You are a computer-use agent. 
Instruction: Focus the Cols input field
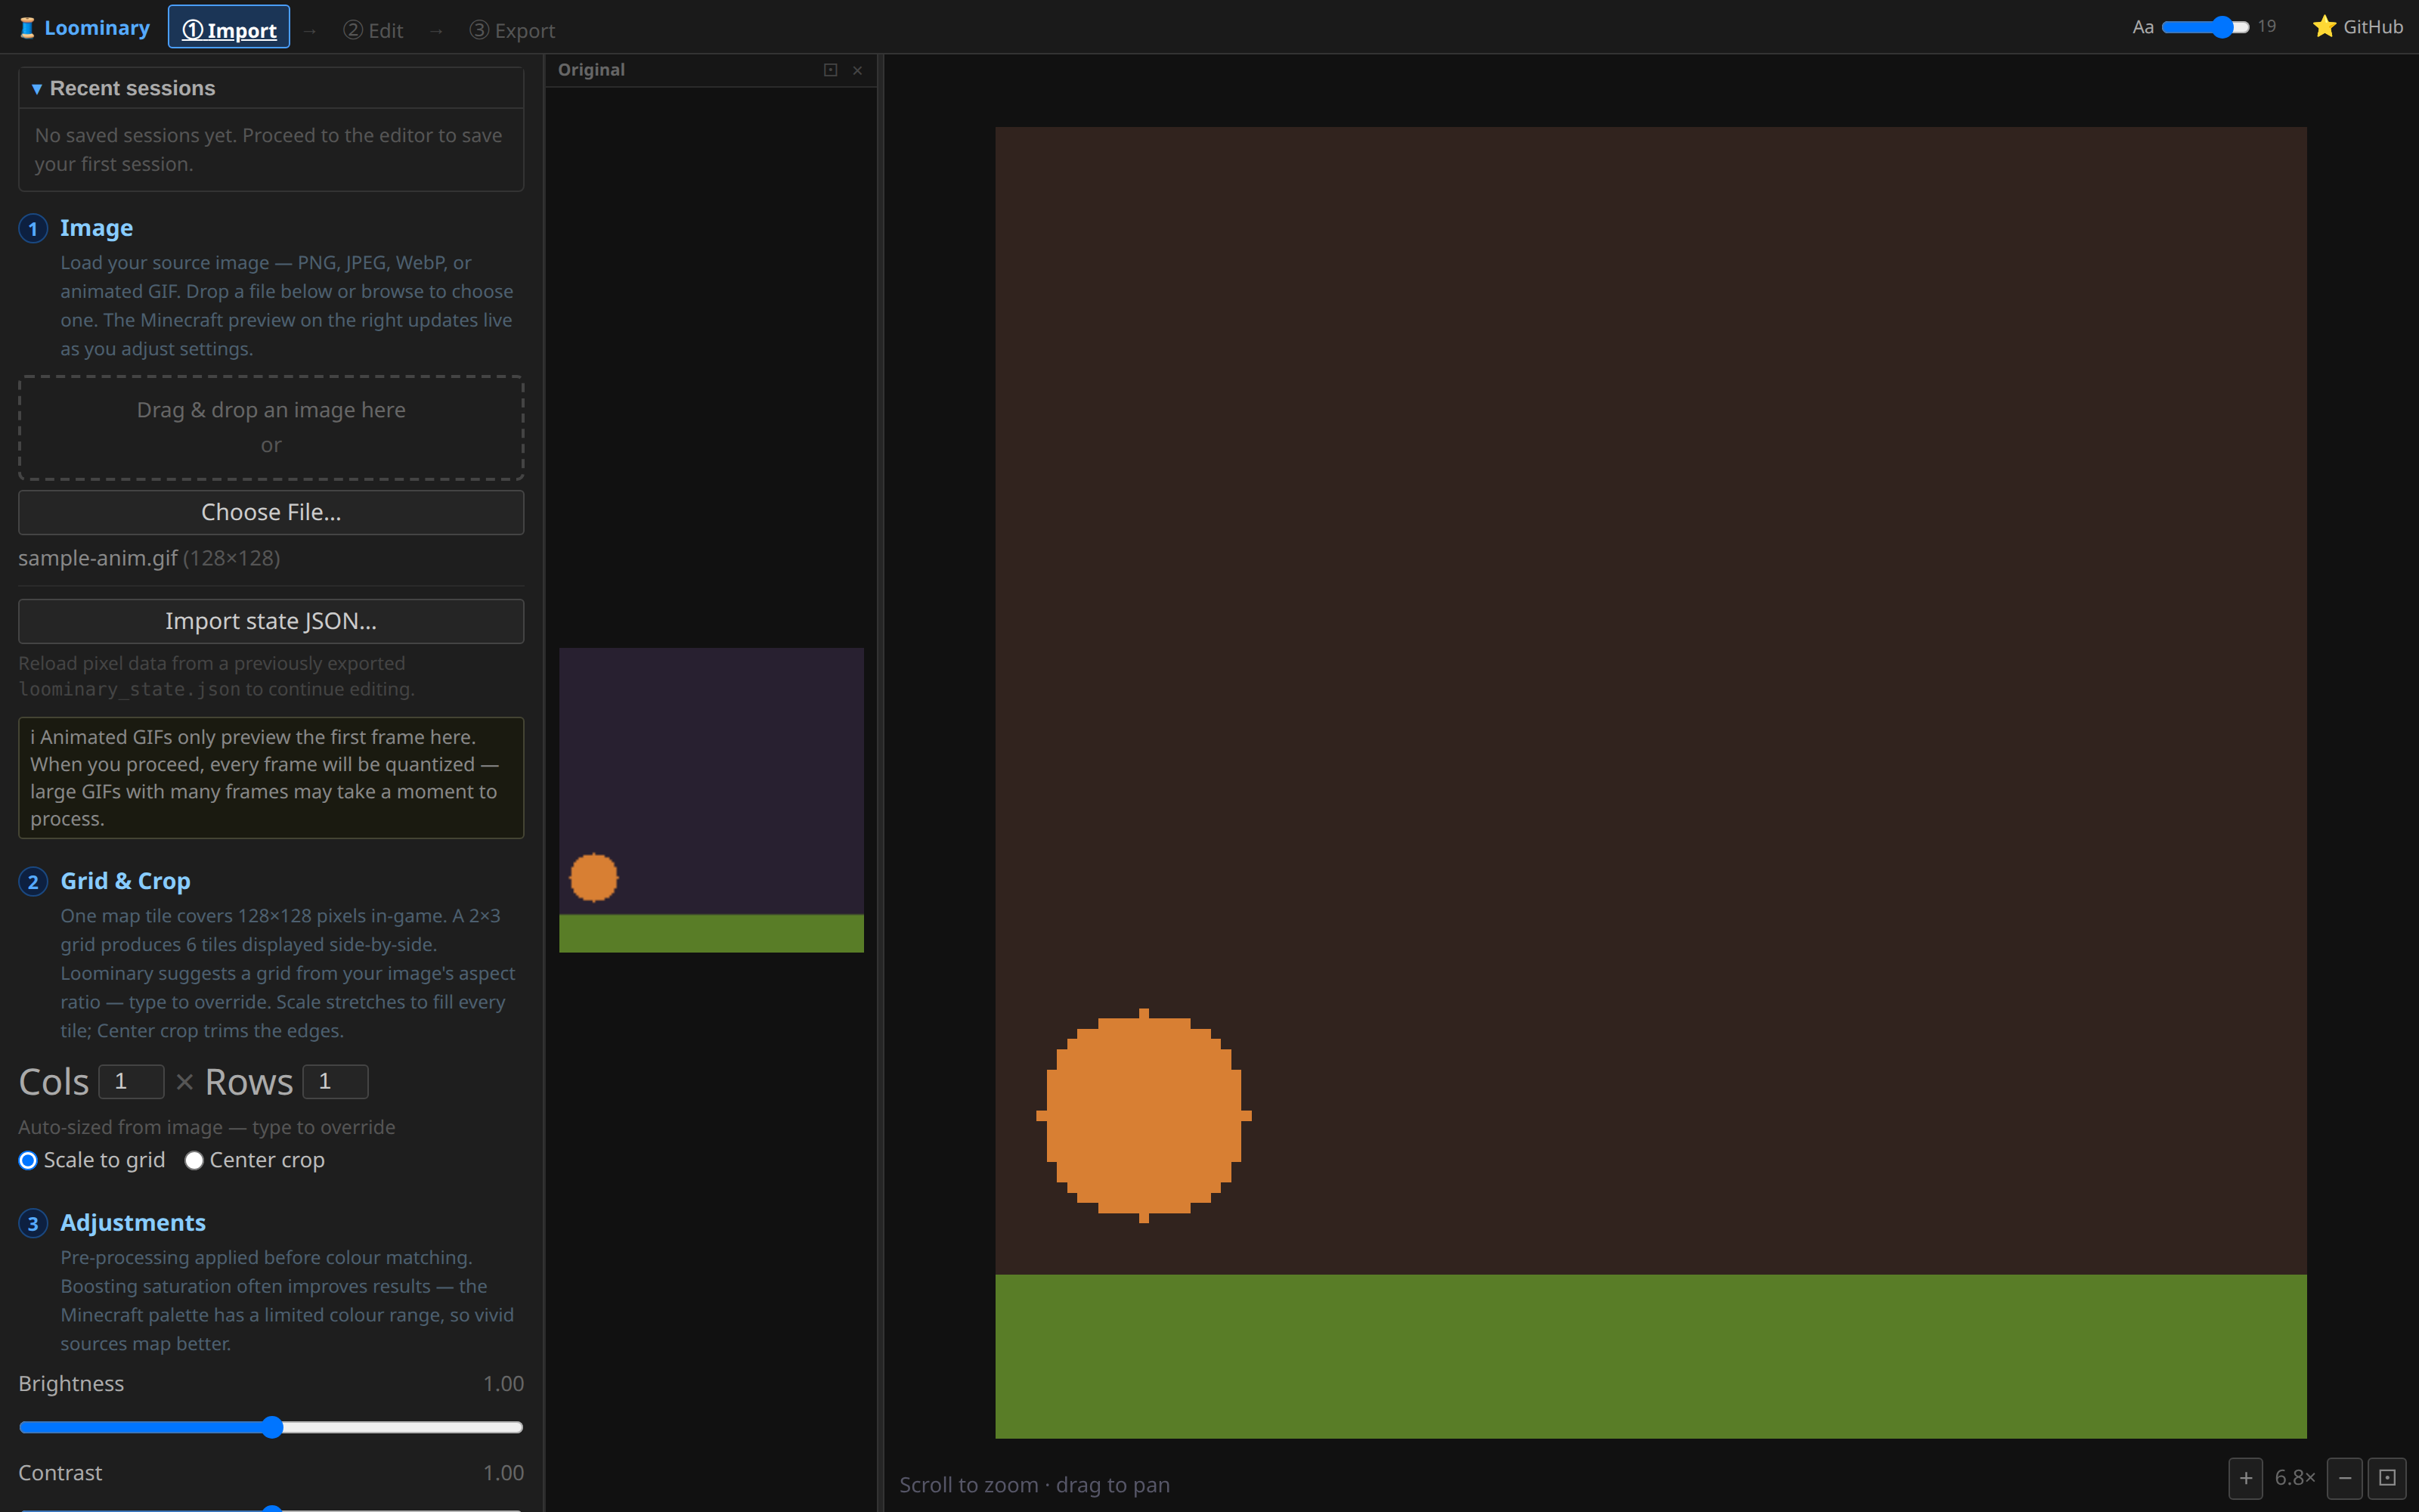coord(131,1081)
